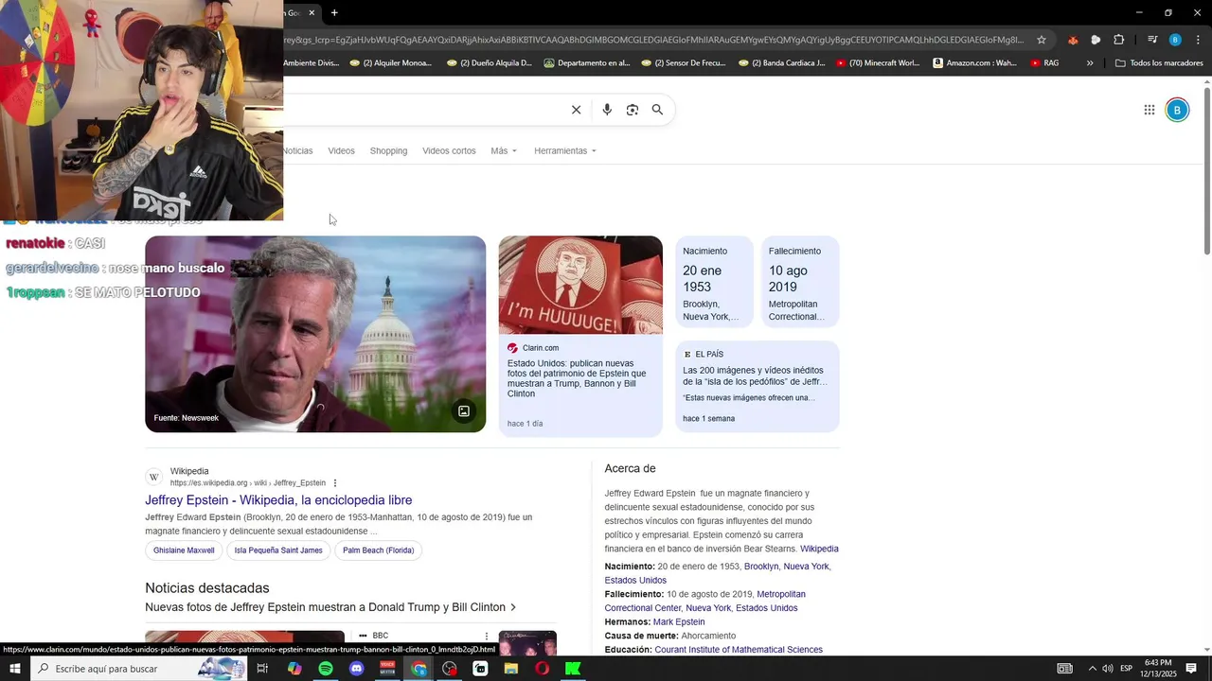This screenshot has width=1212, height=681.
Task: Open Jeffrey Epstein Wikipedia result title
Action: [278, 500]
